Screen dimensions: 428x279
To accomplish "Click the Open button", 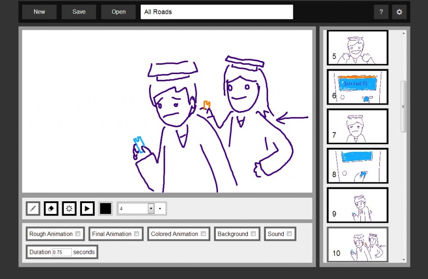I will pos(118,12).
